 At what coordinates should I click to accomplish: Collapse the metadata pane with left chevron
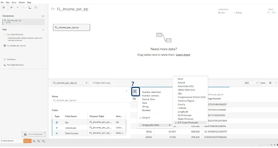[126, 91]
